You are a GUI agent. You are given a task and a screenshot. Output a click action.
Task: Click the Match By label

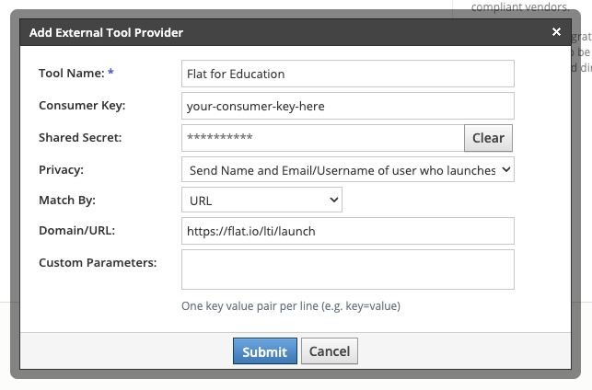pyautogui.click(x=67, y=199)
